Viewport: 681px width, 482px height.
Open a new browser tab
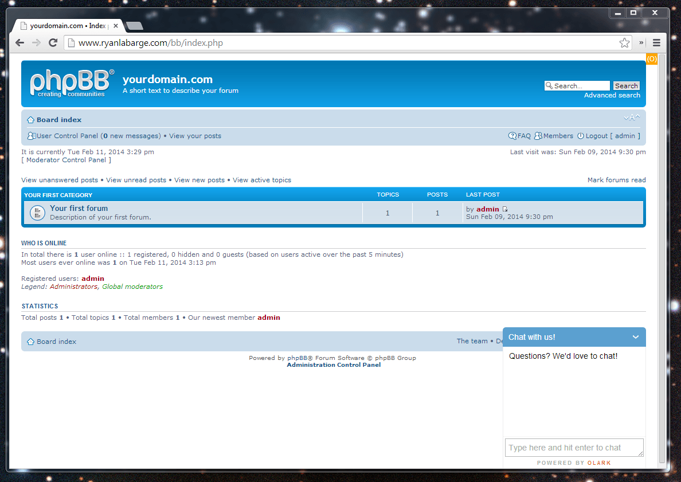(x=134, y=26)
